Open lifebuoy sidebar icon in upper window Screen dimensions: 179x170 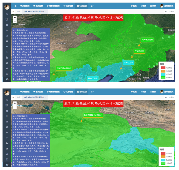[7, 79]
